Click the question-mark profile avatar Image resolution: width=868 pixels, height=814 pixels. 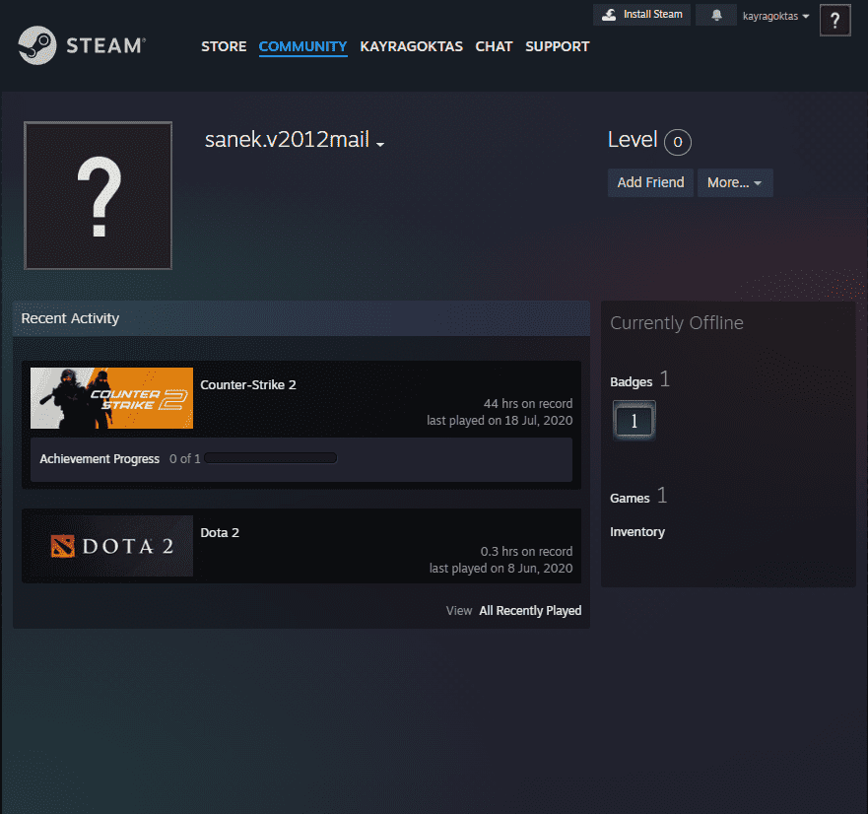click(x=98, y=195)
